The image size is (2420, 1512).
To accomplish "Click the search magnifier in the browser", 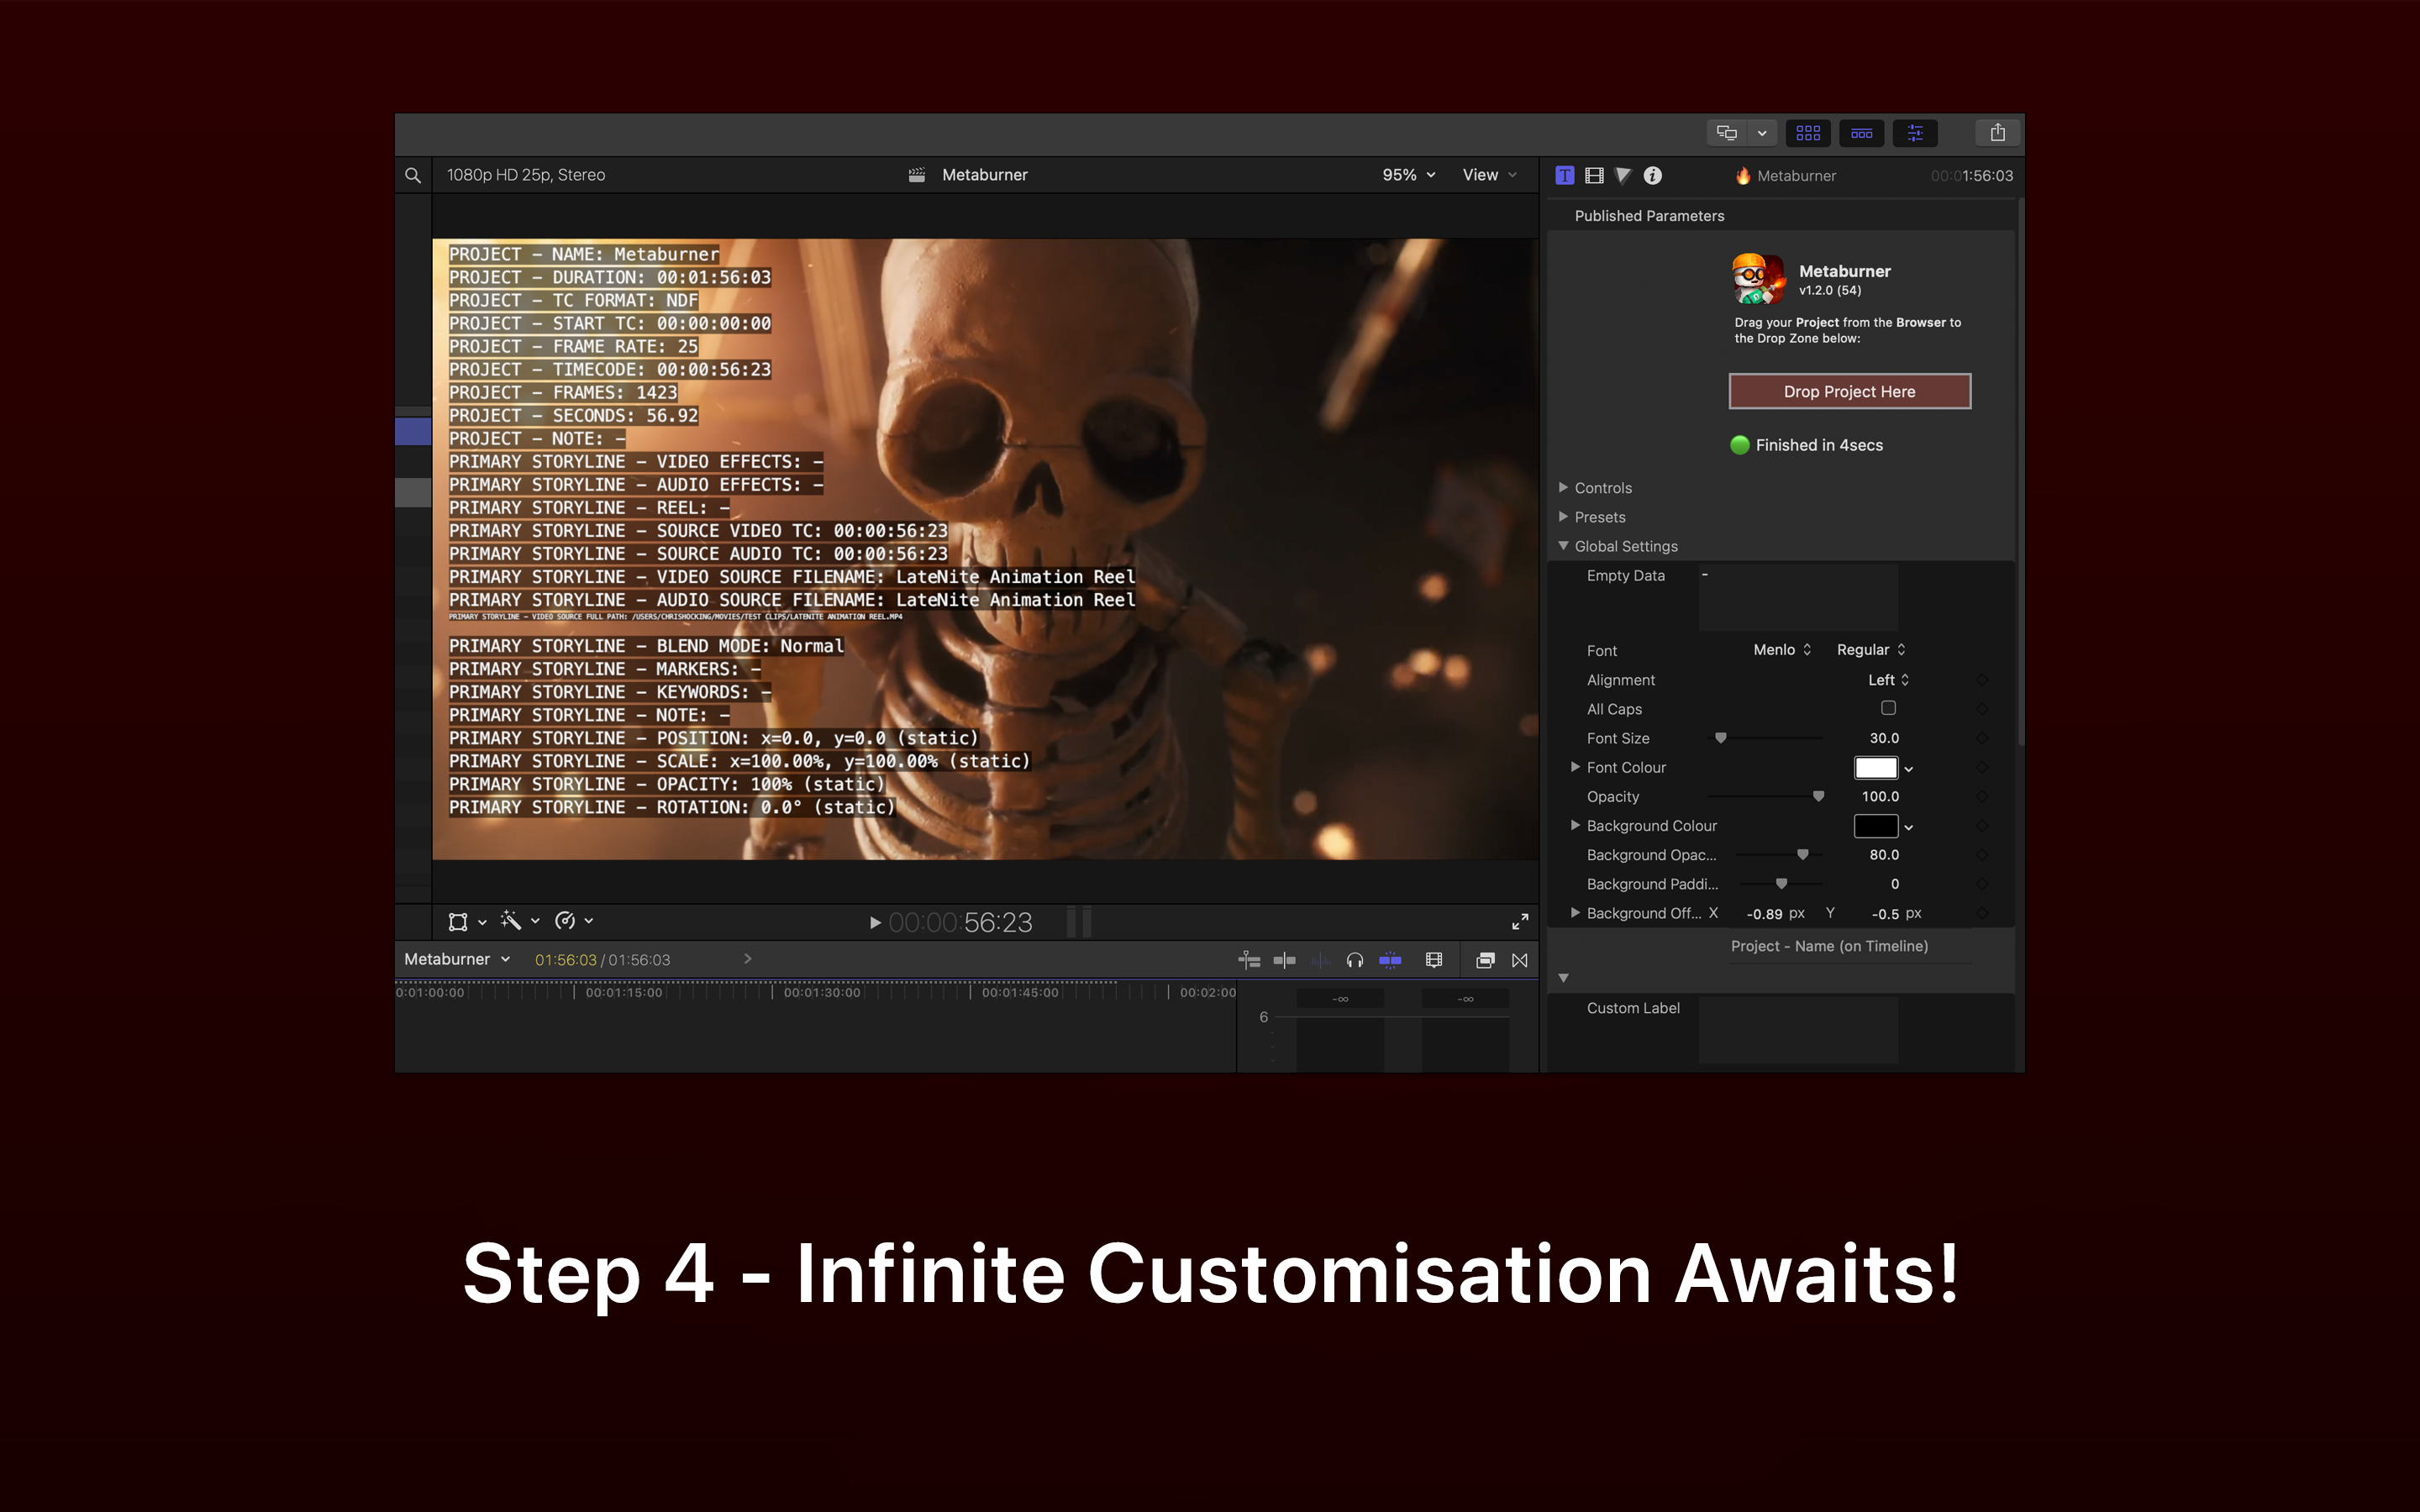I will tap(413, 175).
